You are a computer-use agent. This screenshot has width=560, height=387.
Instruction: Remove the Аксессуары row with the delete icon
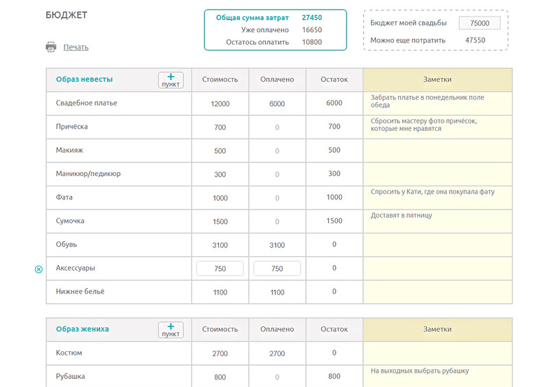(x=38, y=269)
